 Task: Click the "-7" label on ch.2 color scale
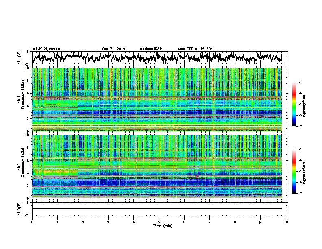click(x=300, y=193)
